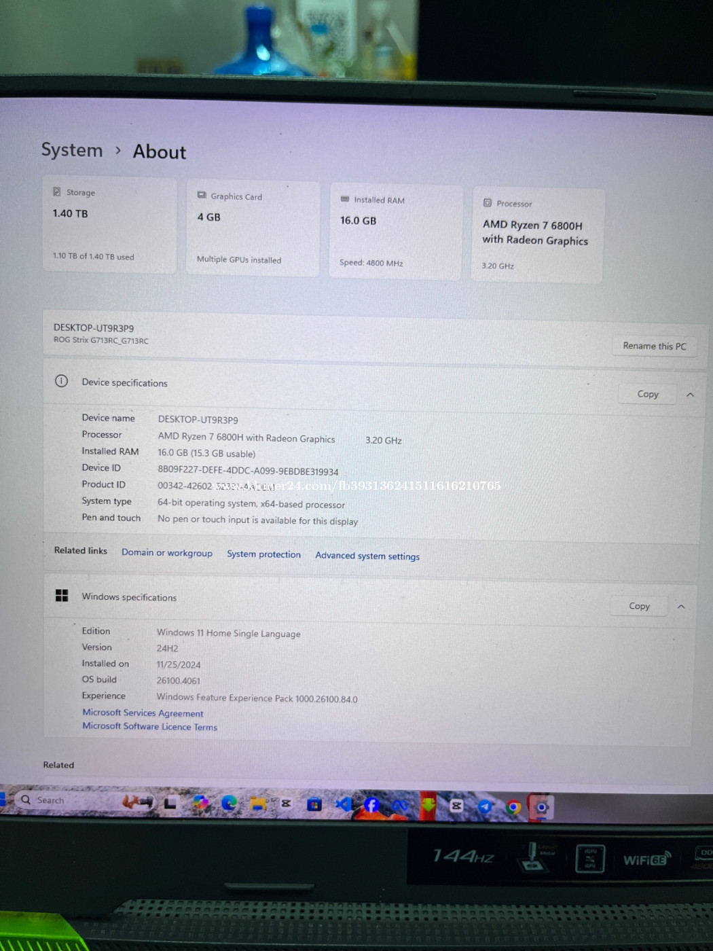Click the 1.10 TB of 1.40 TB used text
This screenshot has height=951, width=713.
pos(93,256)
